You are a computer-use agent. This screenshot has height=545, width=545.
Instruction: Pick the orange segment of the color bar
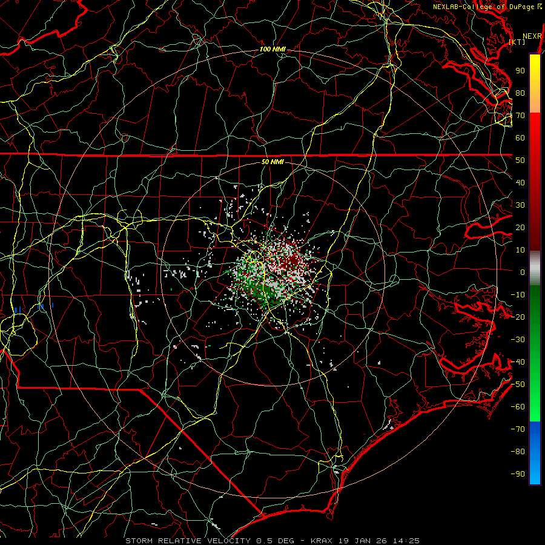pos(535,103)
